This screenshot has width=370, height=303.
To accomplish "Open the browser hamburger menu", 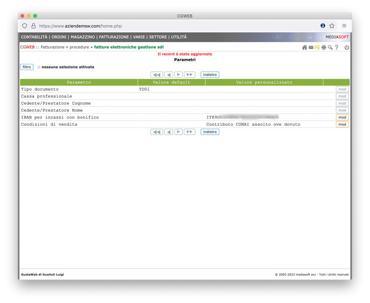I will tap(344, 26).
